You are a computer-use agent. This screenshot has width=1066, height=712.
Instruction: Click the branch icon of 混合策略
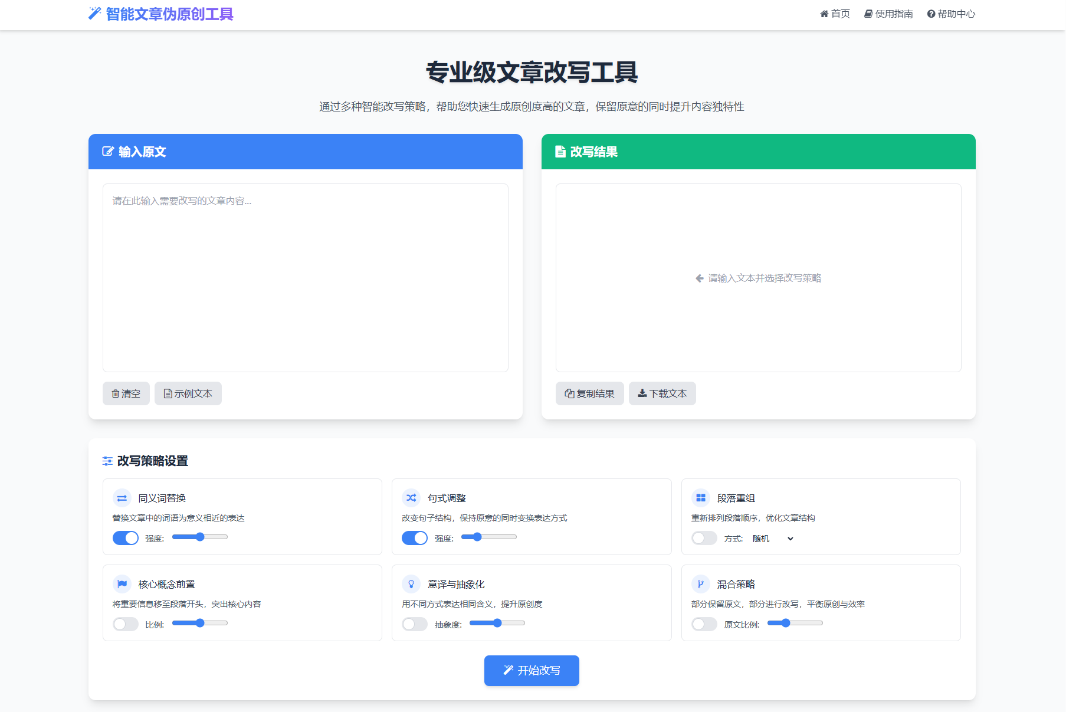(x=701, y=584)
